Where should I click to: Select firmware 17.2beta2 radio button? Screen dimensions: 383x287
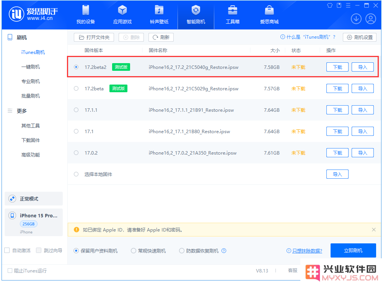76,67
